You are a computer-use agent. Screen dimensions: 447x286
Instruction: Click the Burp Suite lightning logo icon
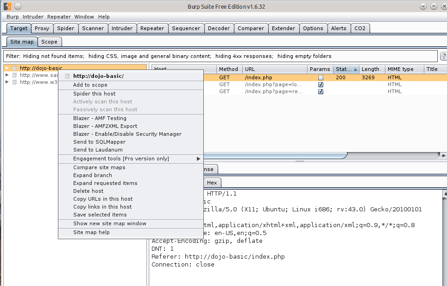(7, 6)
